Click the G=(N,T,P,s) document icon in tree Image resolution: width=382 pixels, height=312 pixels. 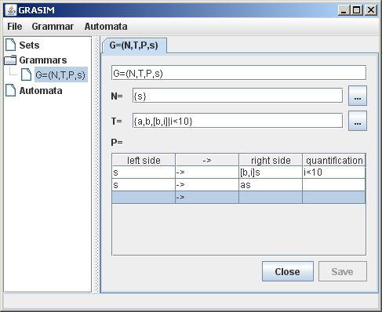pyautogui.click(x=26, y=74)
